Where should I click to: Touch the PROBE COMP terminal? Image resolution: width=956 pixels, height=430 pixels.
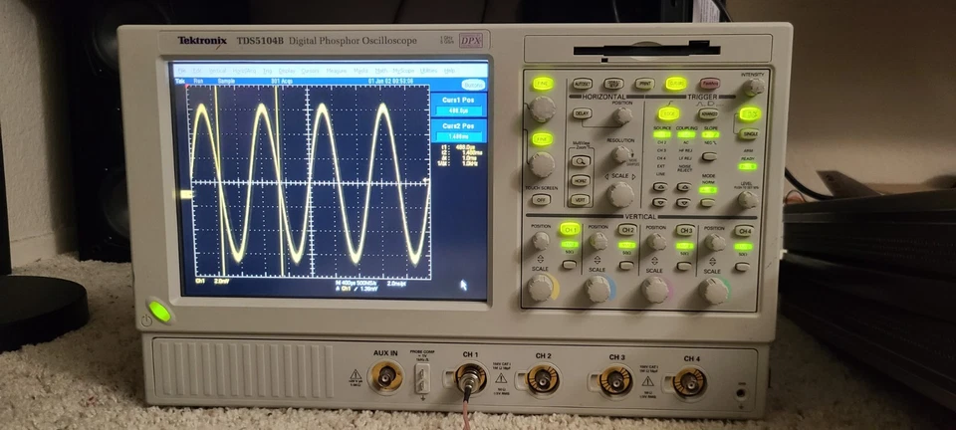coord(422,378)
